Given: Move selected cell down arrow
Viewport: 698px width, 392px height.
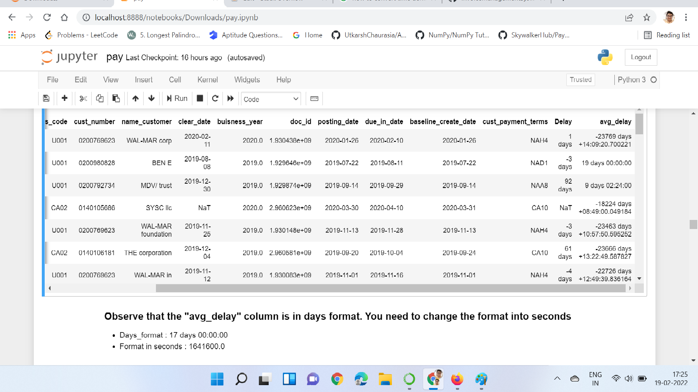Looking at the screenshot, I should tap(152, 98).
